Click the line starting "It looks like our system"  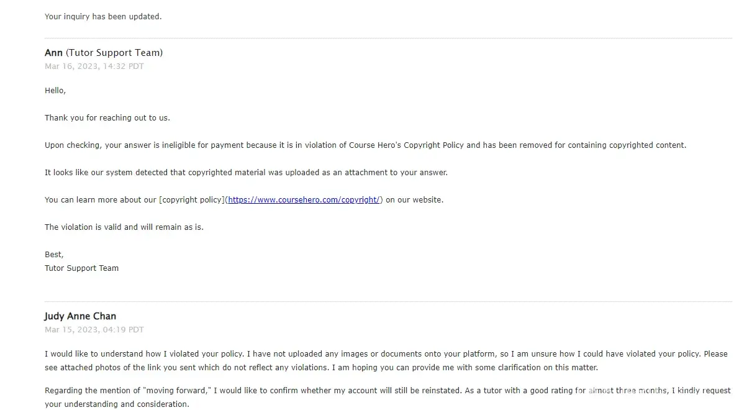(246, 173)
